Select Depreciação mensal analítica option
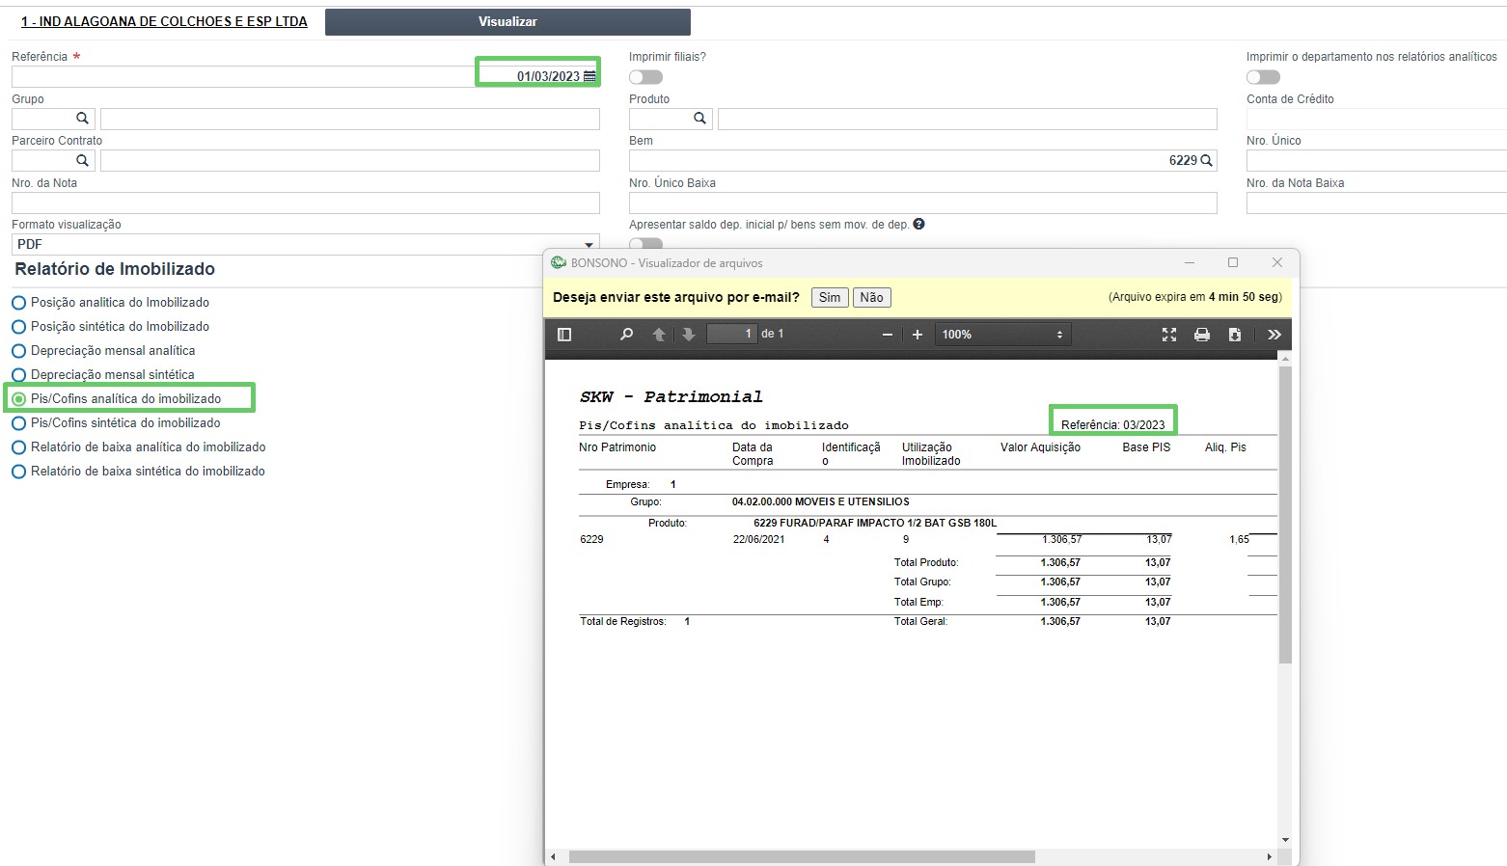This screenshot has width=1507, height=866. click(18, 351)
